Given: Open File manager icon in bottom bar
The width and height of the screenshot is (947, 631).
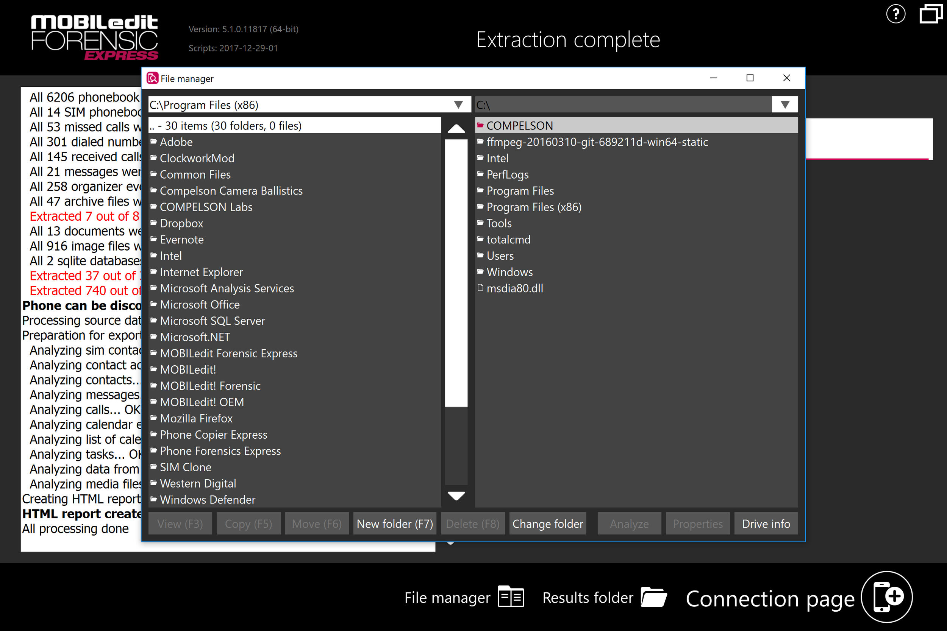Looking at the screenshot, I should point(511,597).
